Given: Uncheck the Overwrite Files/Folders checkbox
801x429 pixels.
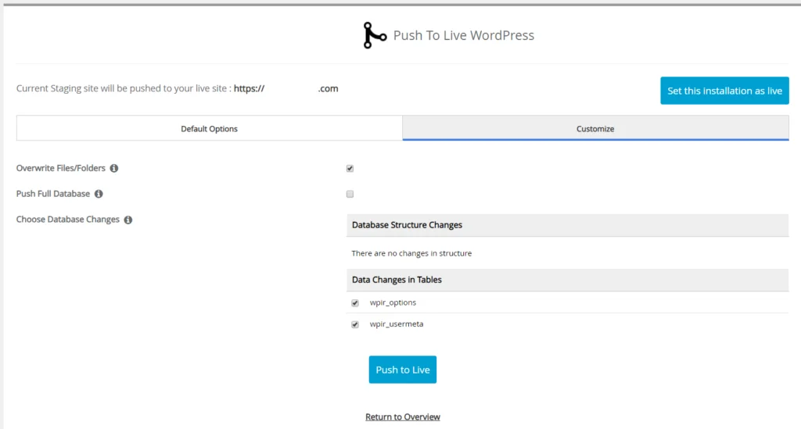Looking at the screenshot, I should (350, 168).
